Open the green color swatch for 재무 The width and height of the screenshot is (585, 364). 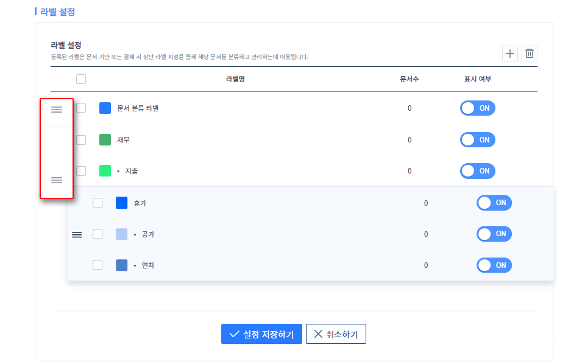coord(105,140)
